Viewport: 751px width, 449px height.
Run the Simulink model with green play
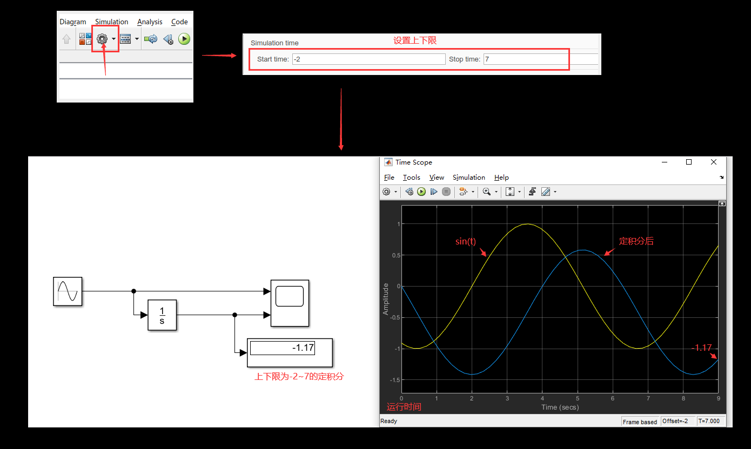click(x=184, y=39)
